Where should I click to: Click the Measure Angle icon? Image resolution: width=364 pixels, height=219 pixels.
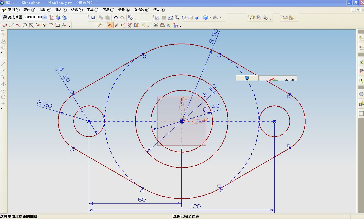pyautogui.click(x=292, y=17)
